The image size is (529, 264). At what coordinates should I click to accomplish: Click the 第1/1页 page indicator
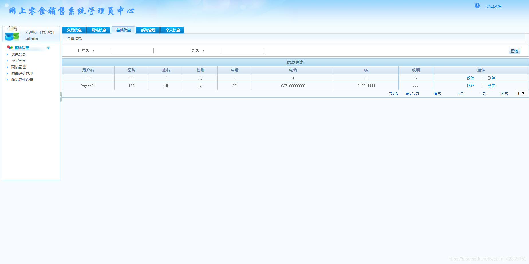(412, 93)
